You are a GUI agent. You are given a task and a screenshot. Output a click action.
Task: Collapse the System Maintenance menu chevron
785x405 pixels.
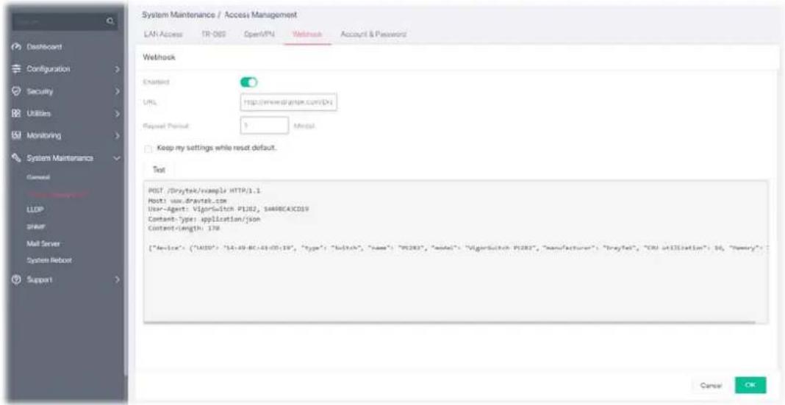click(117, 158)
